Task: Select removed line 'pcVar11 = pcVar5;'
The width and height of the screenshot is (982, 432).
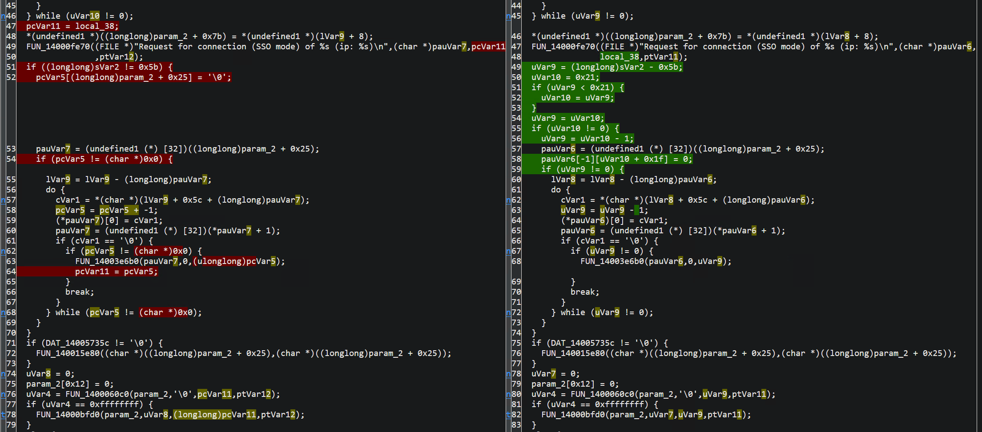Action: [x=116, y=272]
